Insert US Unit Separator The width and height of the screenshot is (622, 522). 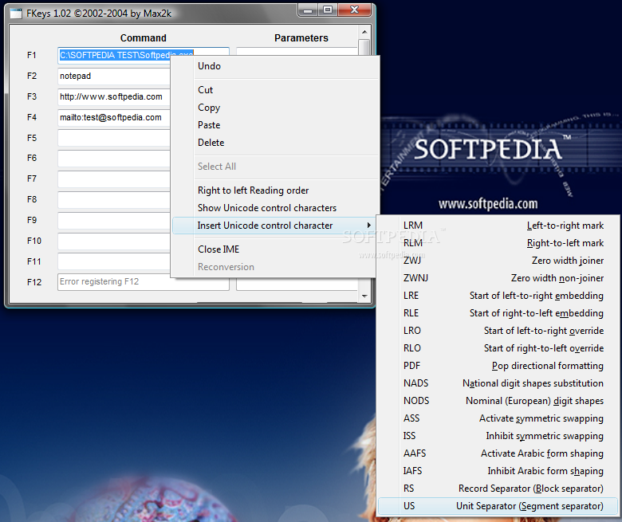[x=498, y=506]
